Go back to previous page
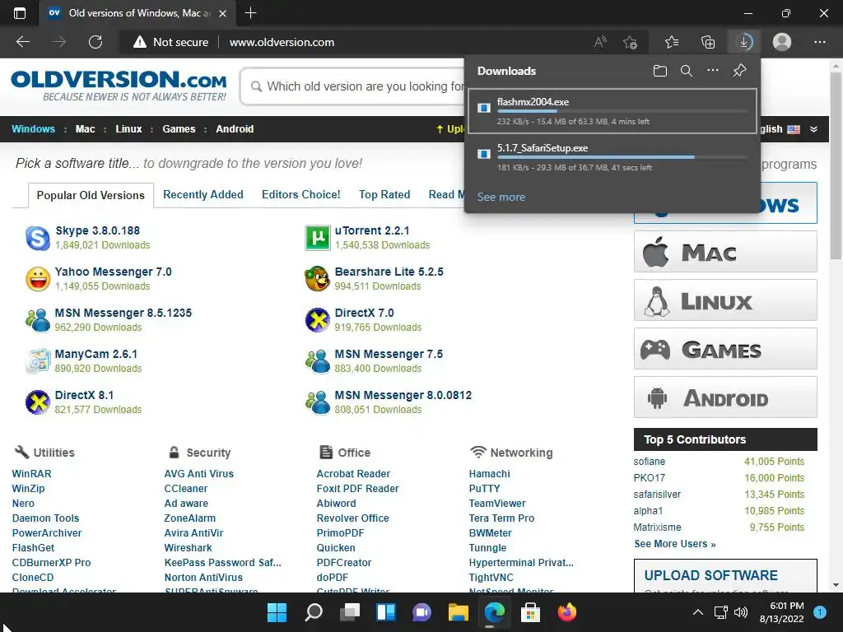The width and height of the screenshot is (843, 632). 23,42
